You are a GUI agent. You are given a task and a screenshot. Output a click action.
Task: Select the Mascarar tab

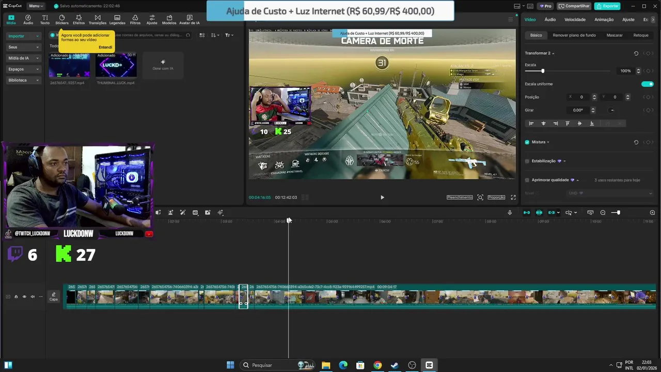click(615, 35)
